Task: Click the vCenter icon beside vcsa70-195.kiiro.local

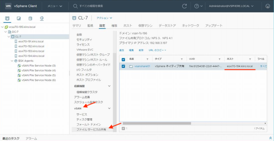Action: [6, 27]
